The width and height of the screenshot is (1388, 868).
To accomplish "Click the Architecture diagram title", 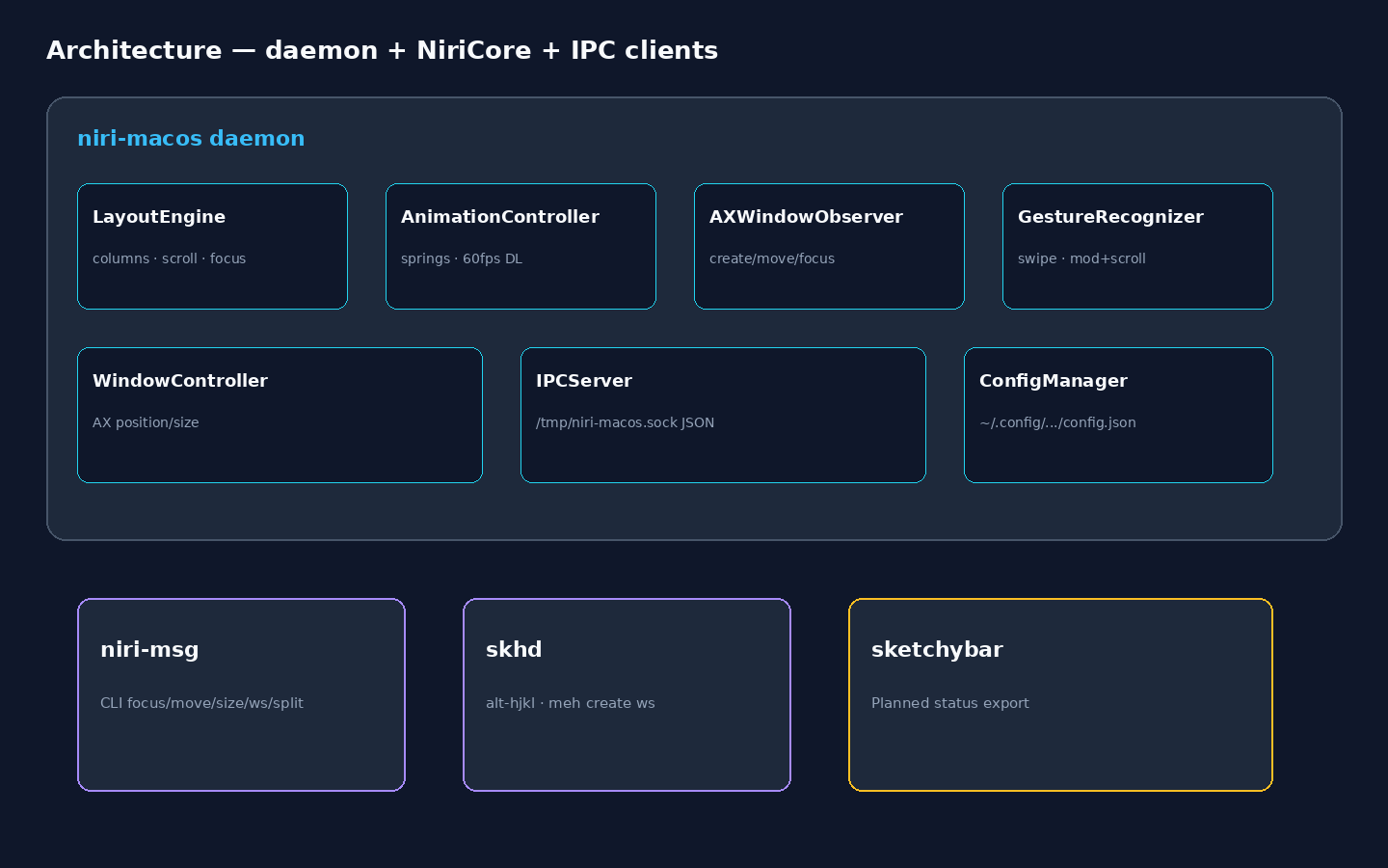I will [382, 50].
